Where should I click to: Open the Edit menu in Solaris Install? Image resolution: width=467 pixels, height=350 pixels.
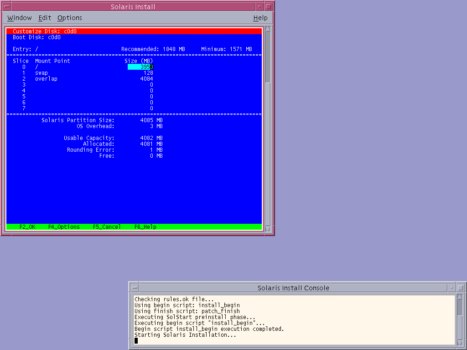(45, 18)
